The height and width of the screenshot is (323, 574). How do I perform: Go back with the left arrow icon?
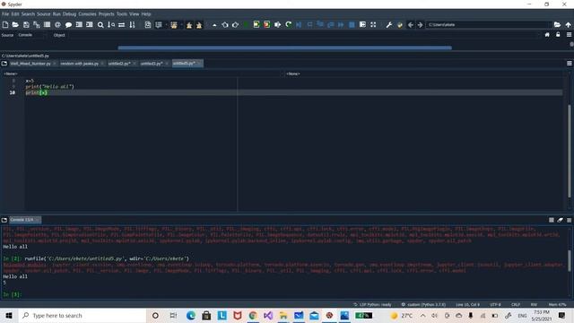click(411, 24)
